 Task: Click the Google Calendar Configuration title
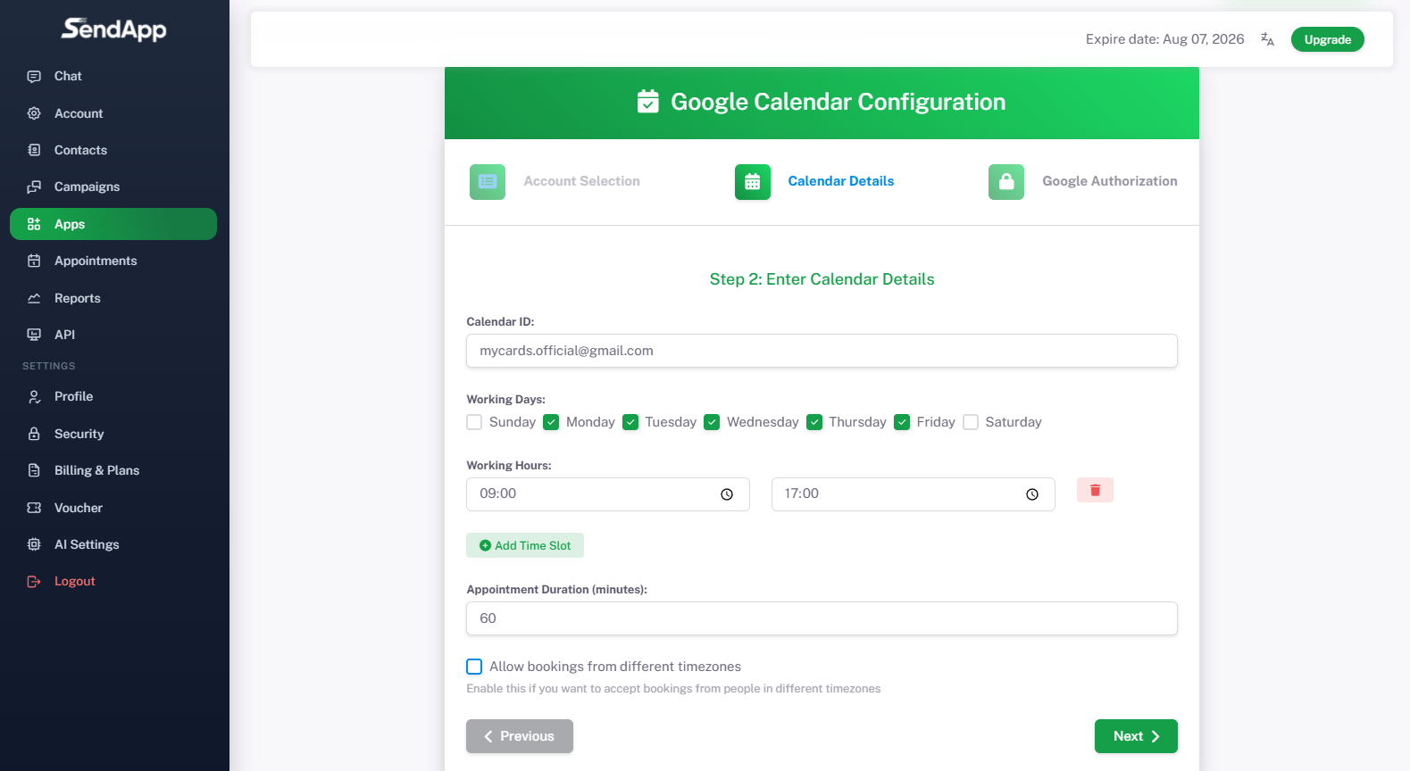(x=838, y=102)
